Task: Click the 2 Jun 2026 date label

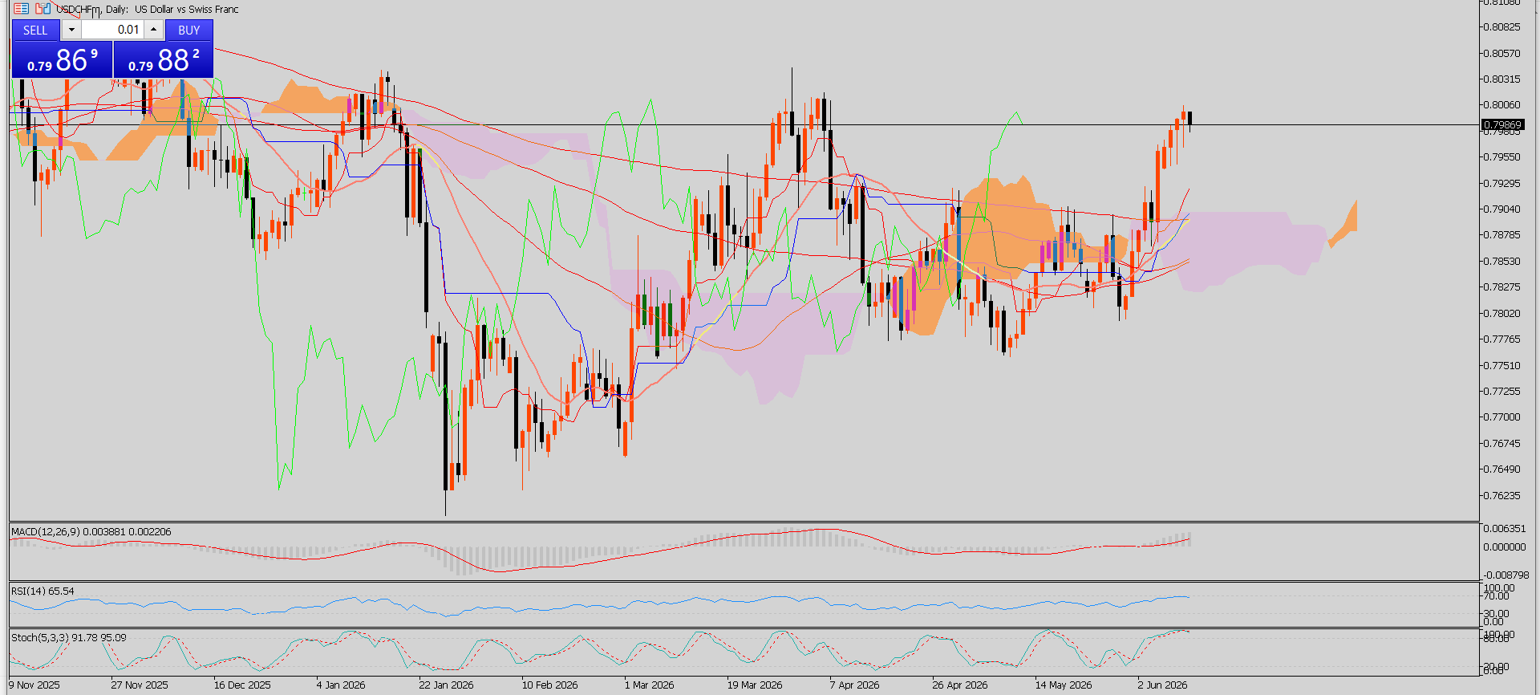Action: click(1162, 685)
